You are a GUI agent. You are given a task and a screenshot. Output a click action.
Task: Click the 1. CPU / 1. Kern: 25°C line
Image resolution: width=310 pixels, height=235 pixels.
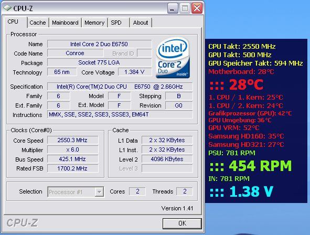[246, 97]
